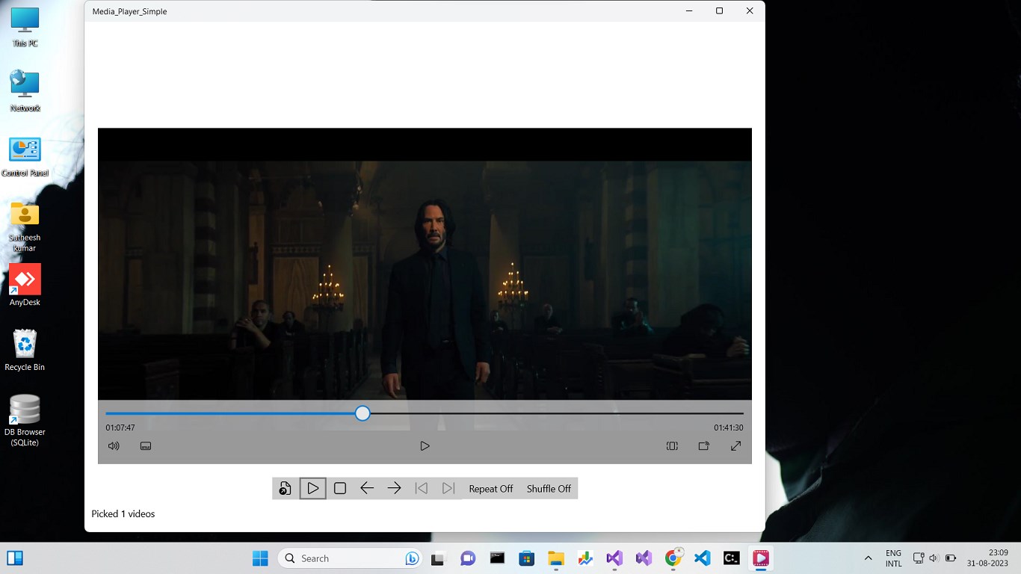Open the Microsoft Store taskbar icon
The width and height of the screenshot is (1021, 574).
527,558
